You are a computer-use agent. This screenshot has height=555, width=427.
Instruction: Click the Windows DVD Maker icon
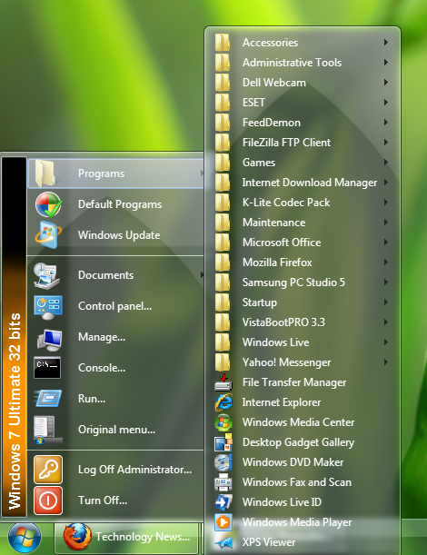pyautogui.click(x=223, y=462)
